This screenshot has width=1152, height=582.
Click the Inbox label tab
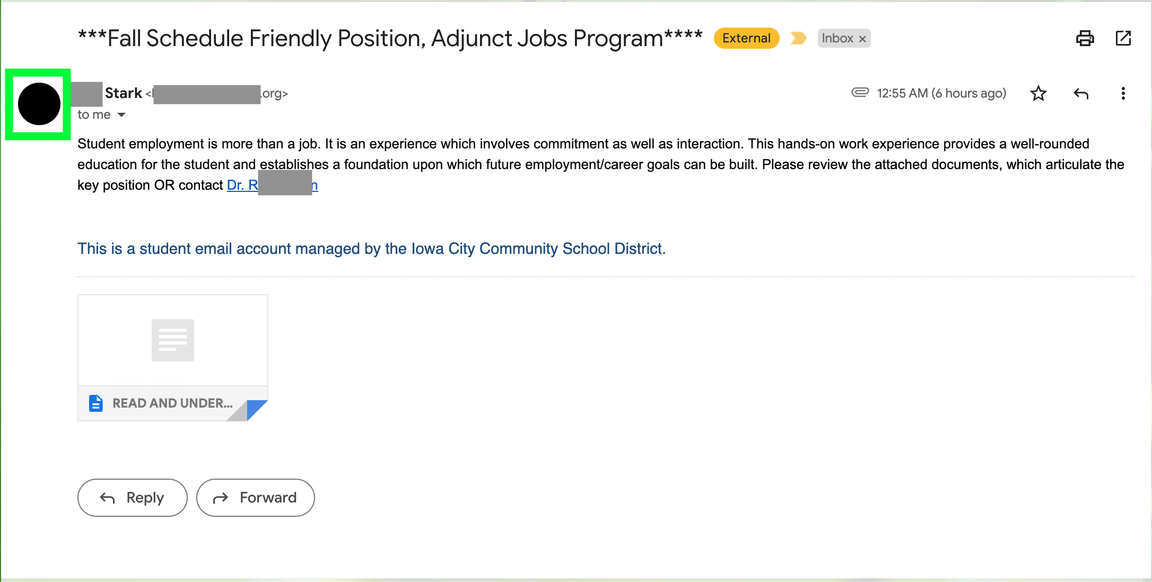tap(838, 38)
